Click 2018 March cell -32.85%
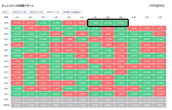This screenshot has width=172, height=110. pyautogui.click(x=43, y=67)
